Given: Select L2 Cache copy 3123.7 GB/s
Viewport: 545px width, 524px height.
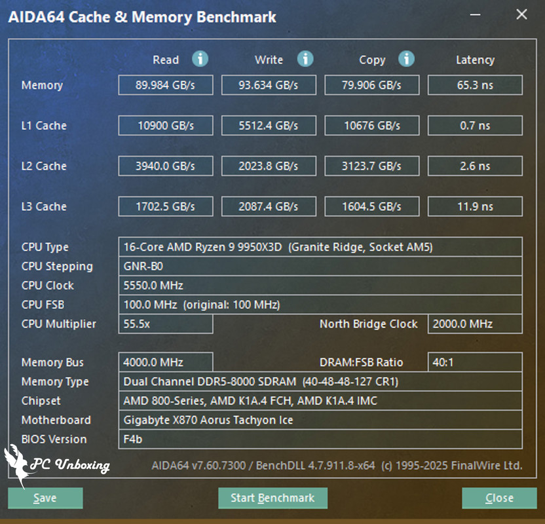Looking at the screenshot, I should (372, 166).
